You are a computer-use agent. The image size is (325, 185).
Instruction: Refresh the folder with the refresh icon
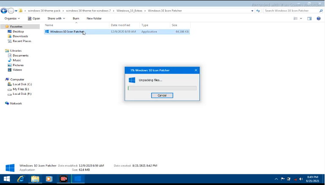(x=258, y=11)
